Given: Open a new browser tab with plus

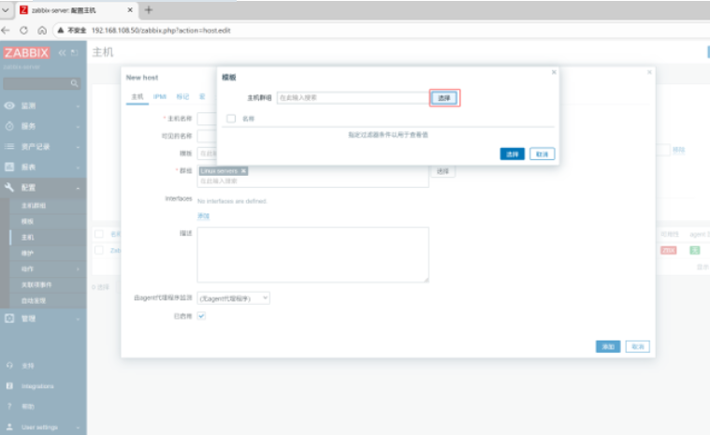Looking at the screenshot, I should (x=149, y=9).
